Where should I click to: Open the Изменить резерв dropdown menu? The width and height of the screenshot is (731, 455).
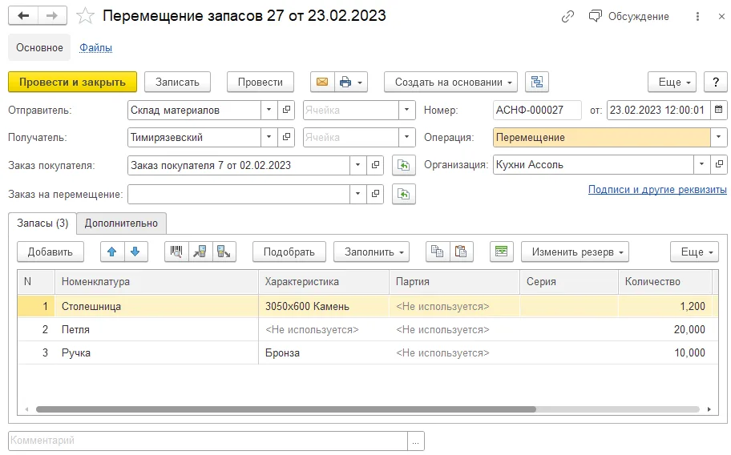575,252
